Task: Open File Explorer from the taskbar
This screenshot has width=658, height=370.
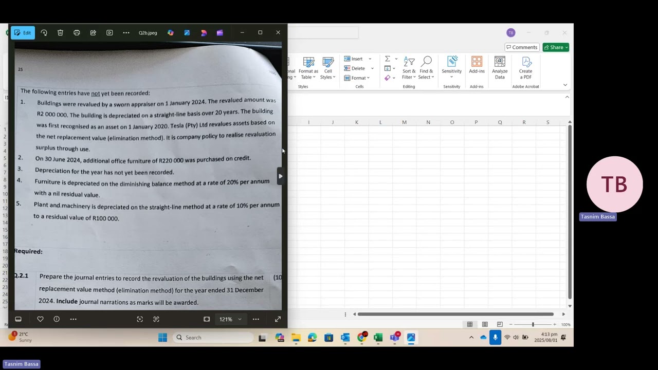Action: point(296,338)
